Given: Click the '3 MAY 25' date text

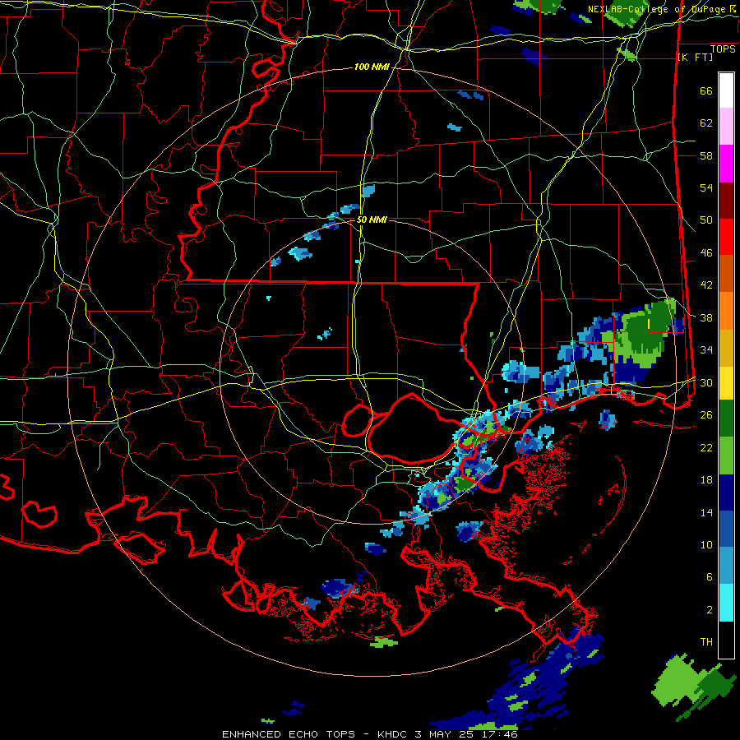Looking at the screenshot, I should click(446, 734).
